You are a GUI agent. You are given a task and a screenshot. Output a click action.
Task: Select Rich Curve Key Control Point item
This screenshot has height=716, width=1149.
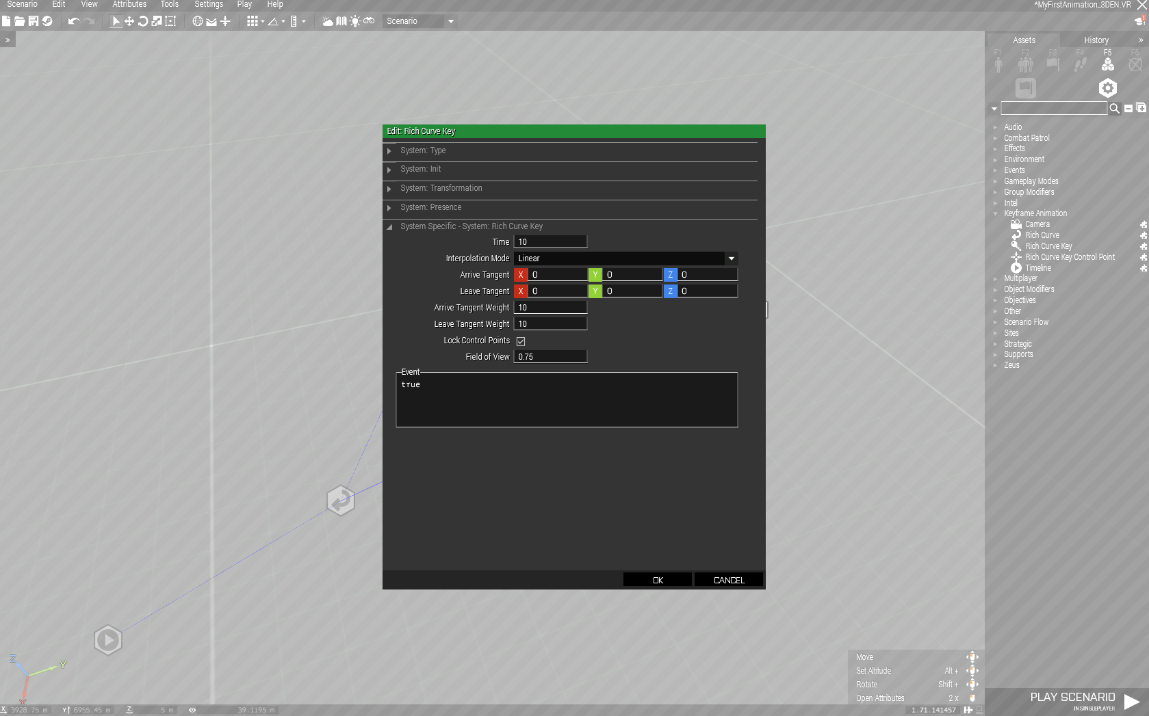tap(1070, 257)
